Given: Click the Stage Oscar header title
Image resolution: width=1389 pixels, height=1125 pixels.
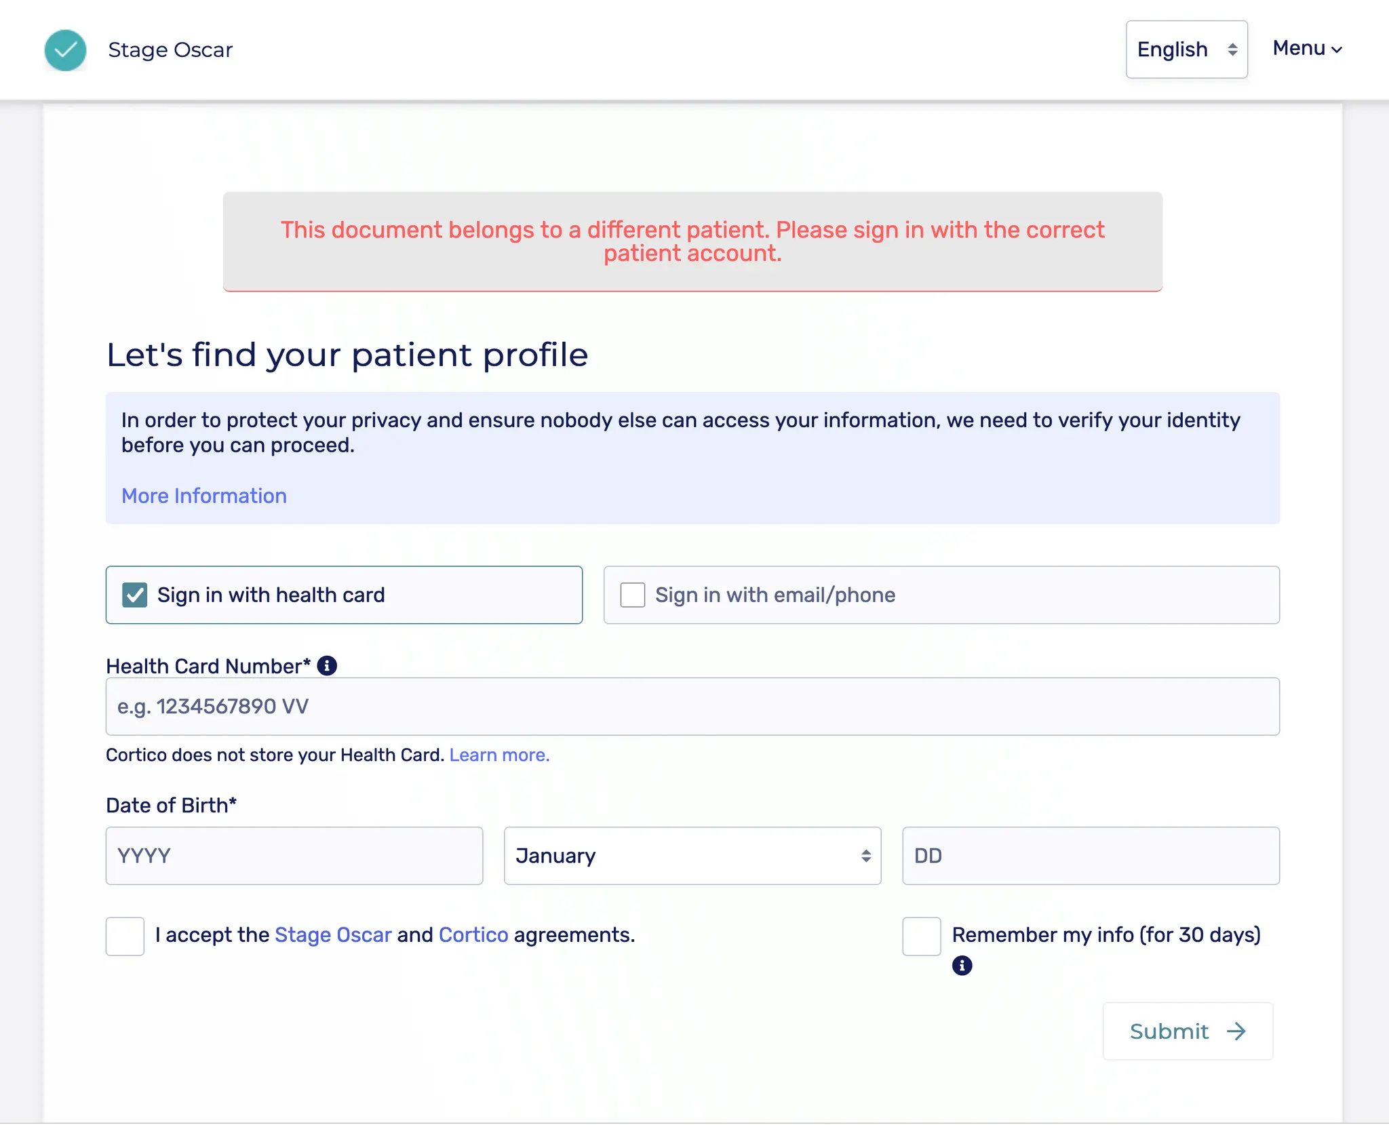Looking at the screenshot, I should [x=170, y=50].
